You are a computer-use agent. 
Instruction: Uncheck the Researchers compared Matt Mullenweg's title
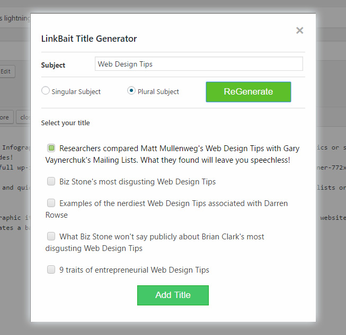(51, 148)
